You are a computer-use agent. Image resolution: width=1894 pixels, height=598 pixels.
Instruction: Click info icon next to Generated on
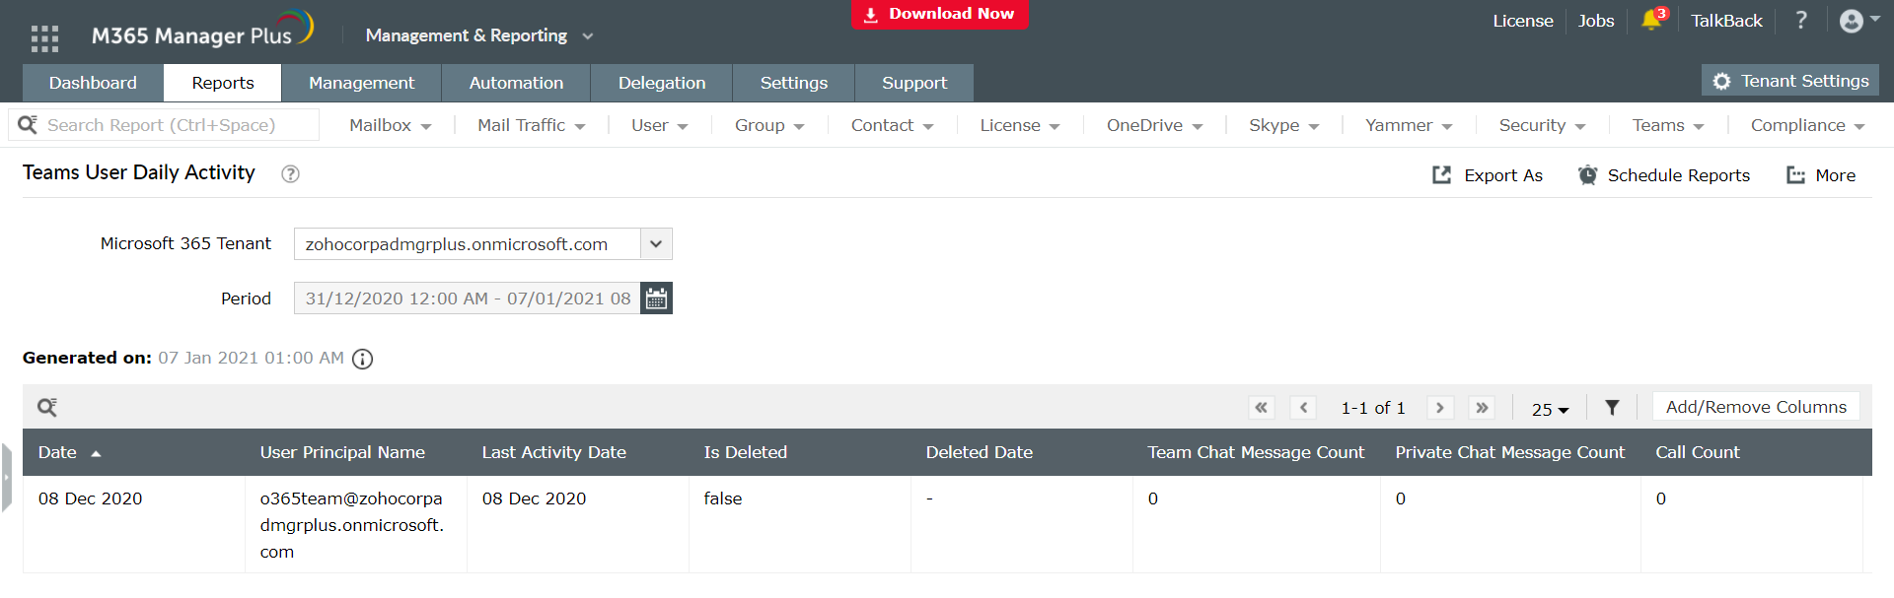coord(363,359)
